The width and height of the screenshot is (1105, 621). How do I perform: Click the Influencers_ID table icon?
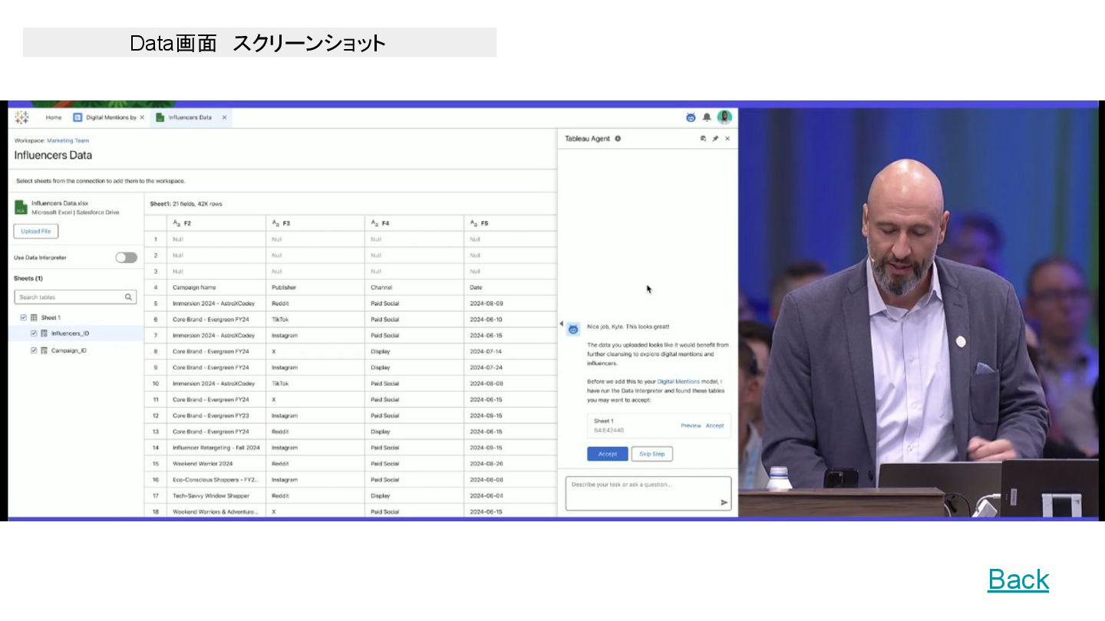[44, 333]
